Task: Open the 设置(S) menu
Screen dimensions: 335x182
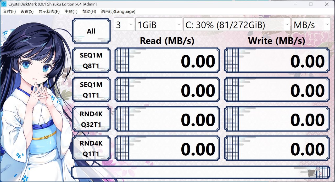Action: 27,11
